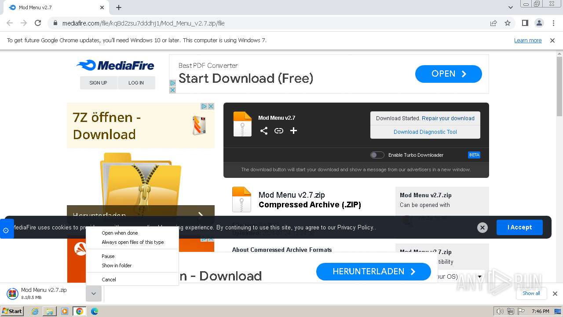Open Microsoft Edge from the taskbar
The image size is (563, 317).
tap(94, 311)
